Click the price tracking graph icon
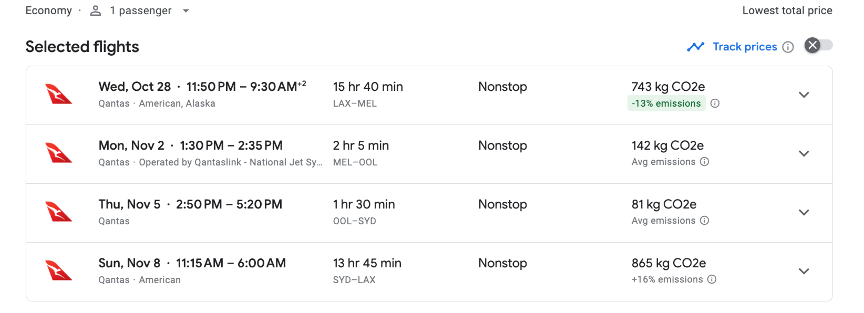This screenshot has height=313, width=864. click(x=695, y=47)
